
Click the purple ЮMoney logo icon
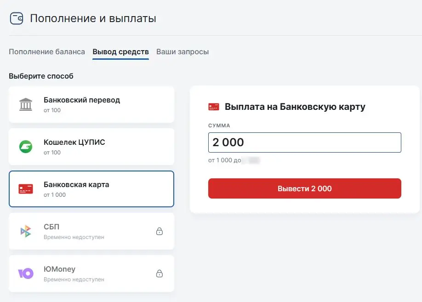26,273
